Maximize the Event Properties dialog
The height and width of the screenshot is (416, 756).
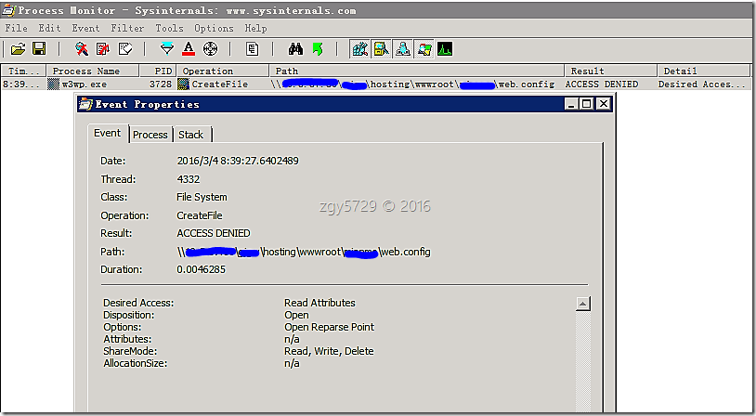[x=587, y=104]
